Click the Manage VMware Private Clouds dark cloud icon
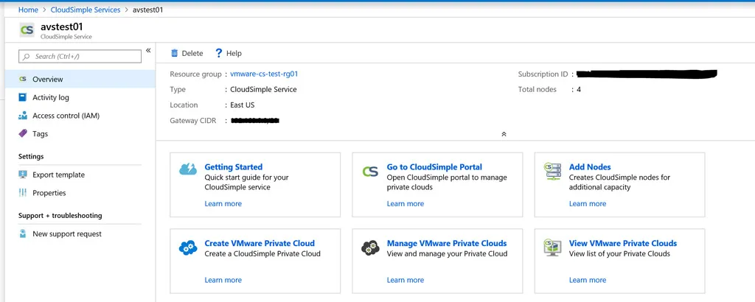Screen dimensions: 755x302 (x=370, y=247)
